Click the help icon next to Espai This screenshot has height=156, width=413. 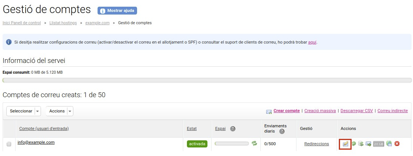233,128
